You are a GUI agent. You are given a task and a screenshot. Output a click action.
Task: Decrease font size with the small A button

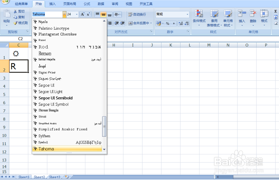click(88, 14)
